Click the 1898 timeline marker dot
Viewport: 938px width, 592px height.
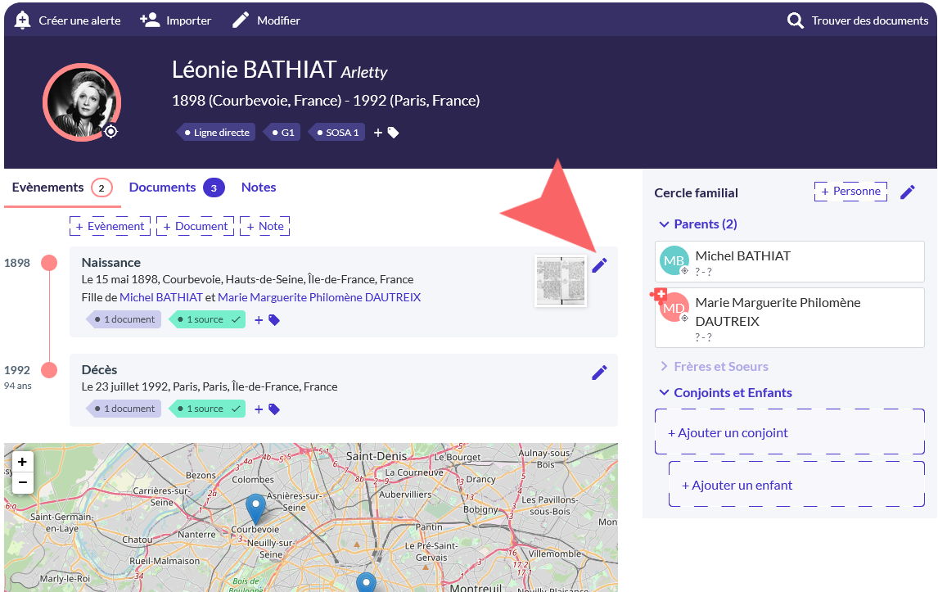[x=49, y=263]
